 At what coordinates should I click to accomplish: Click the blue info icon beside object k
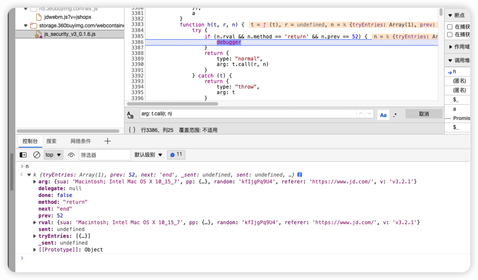click(300, 175)
